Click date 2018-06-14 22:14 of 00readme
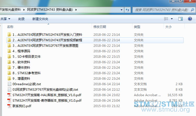The width and height of the screenshot is (196, 116). click(x=107, y=84)
